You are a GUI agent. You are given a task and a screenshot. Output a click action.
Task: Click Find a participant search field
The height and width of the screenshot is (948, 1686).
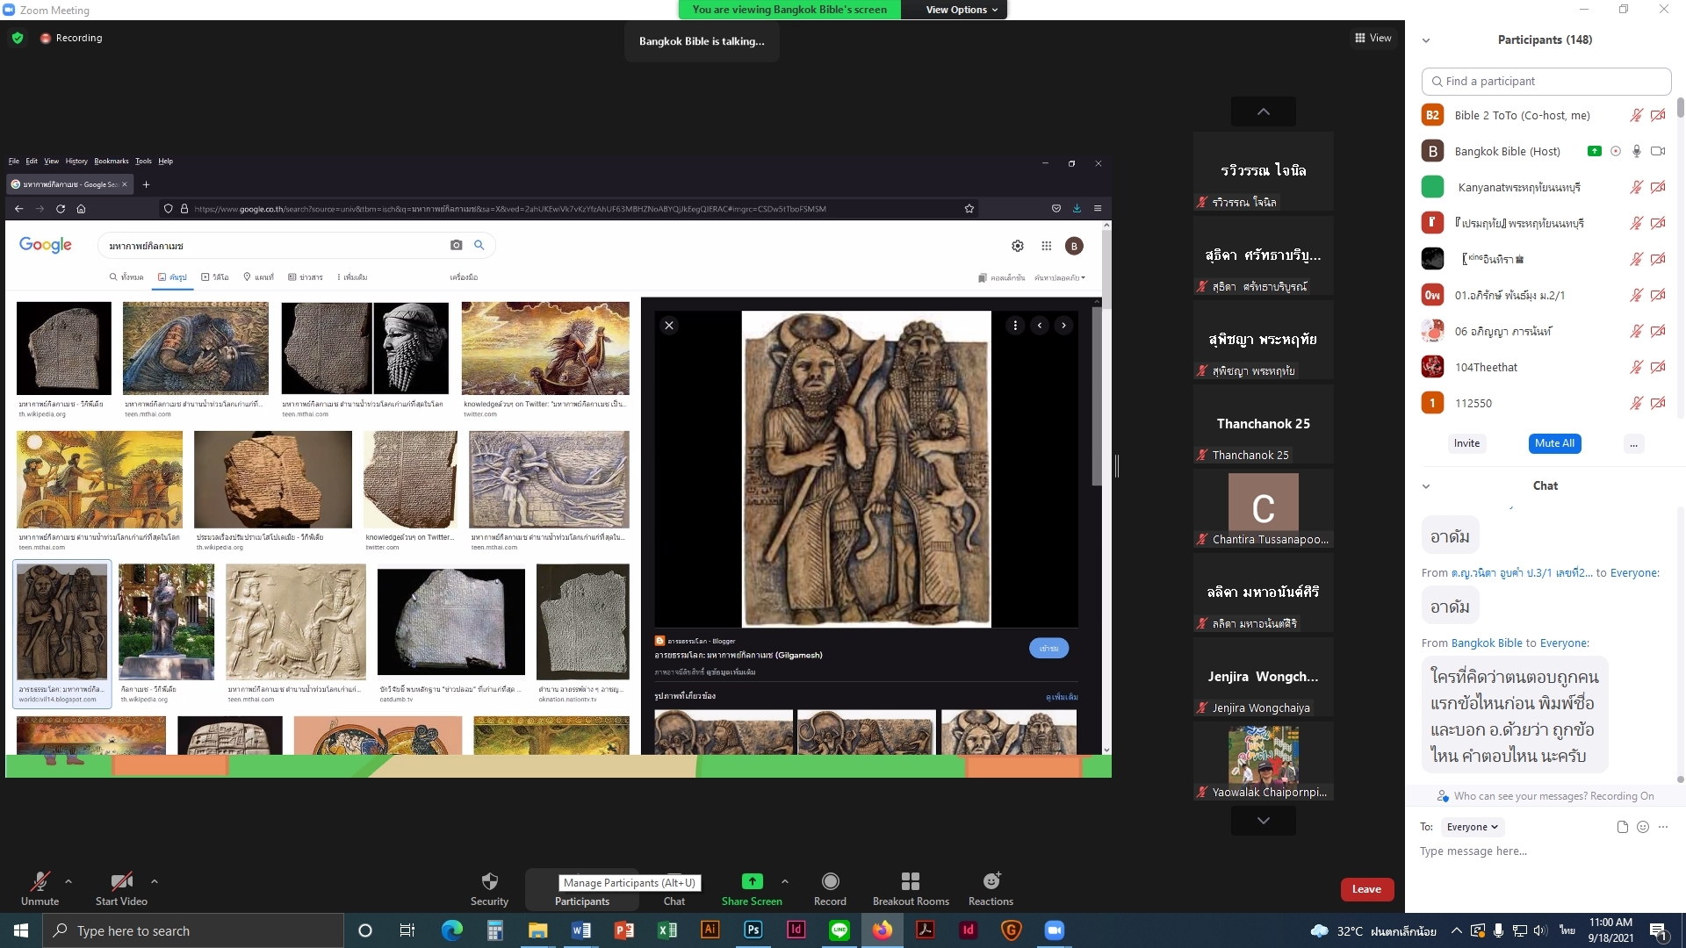[1545, 81]
